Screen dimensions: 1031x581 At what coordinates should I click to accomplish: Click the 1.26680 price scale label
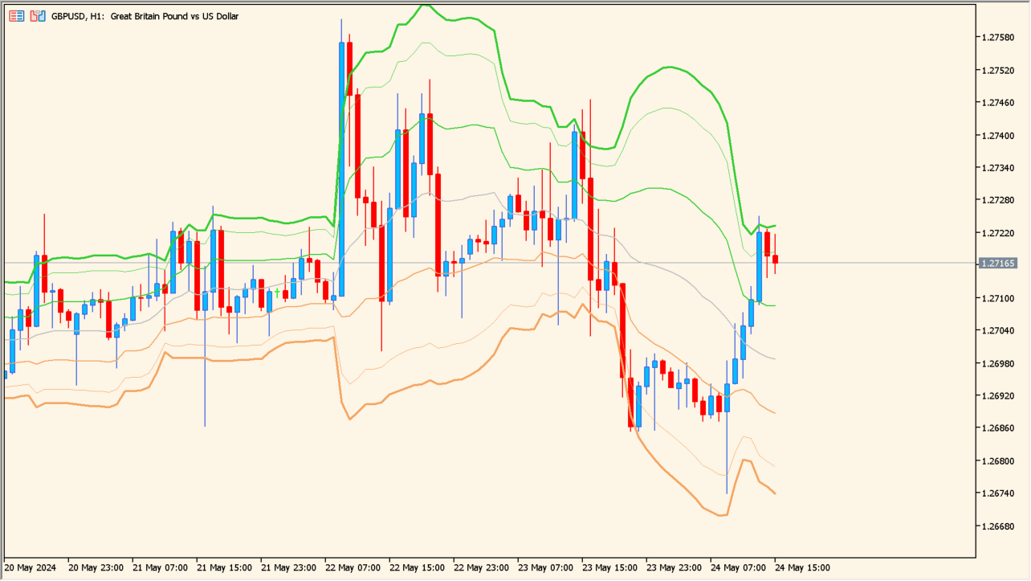click(999, 526)
